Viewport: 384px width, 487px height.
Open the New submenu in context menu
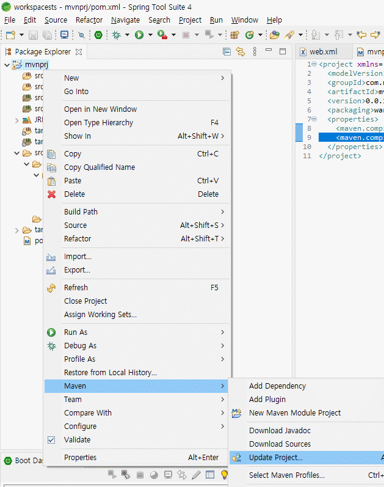[x=137, y=78]
